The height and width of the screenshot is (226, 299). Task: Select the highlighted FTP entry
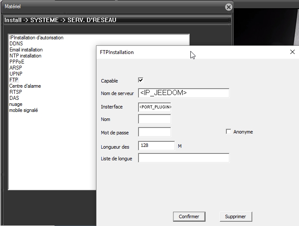14,80
